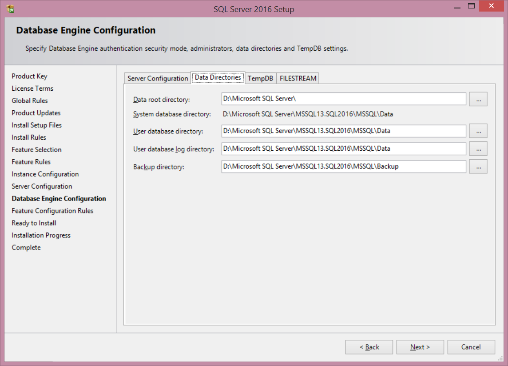
Task: Edit the Backup directory path field
Action: click(x=344, y=166)
